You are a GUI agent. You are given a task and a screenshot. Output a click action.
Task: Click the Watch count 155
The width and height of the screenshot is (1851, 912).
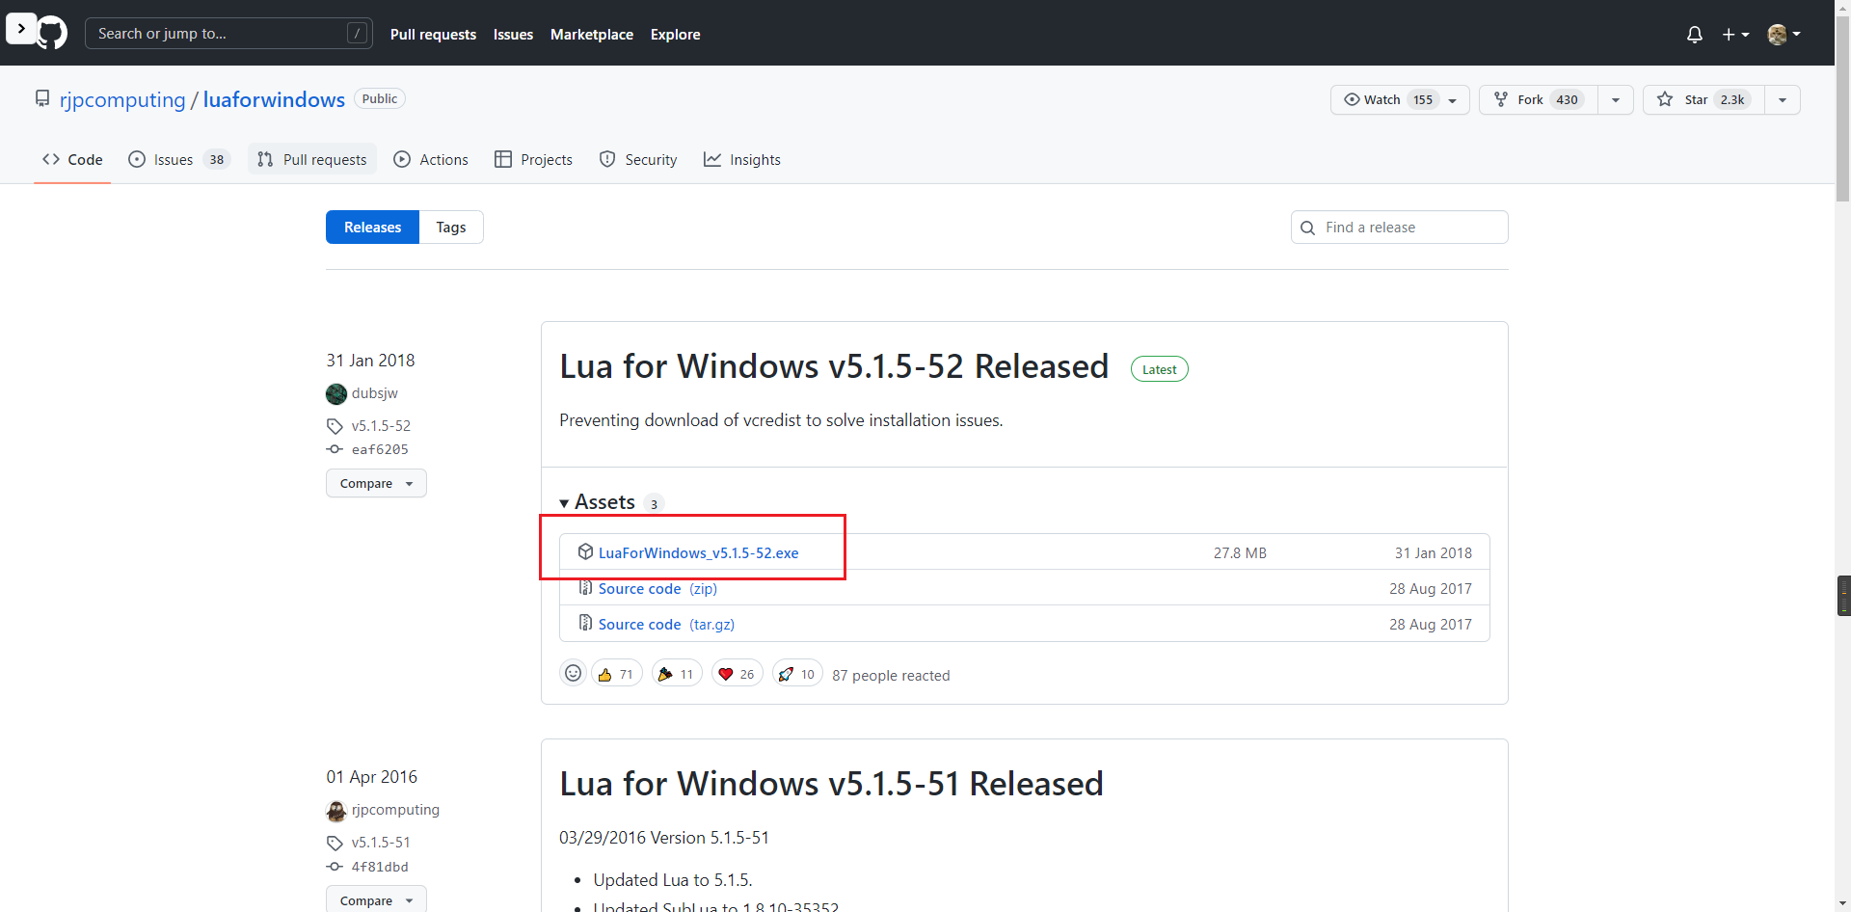click(1423, 99)
